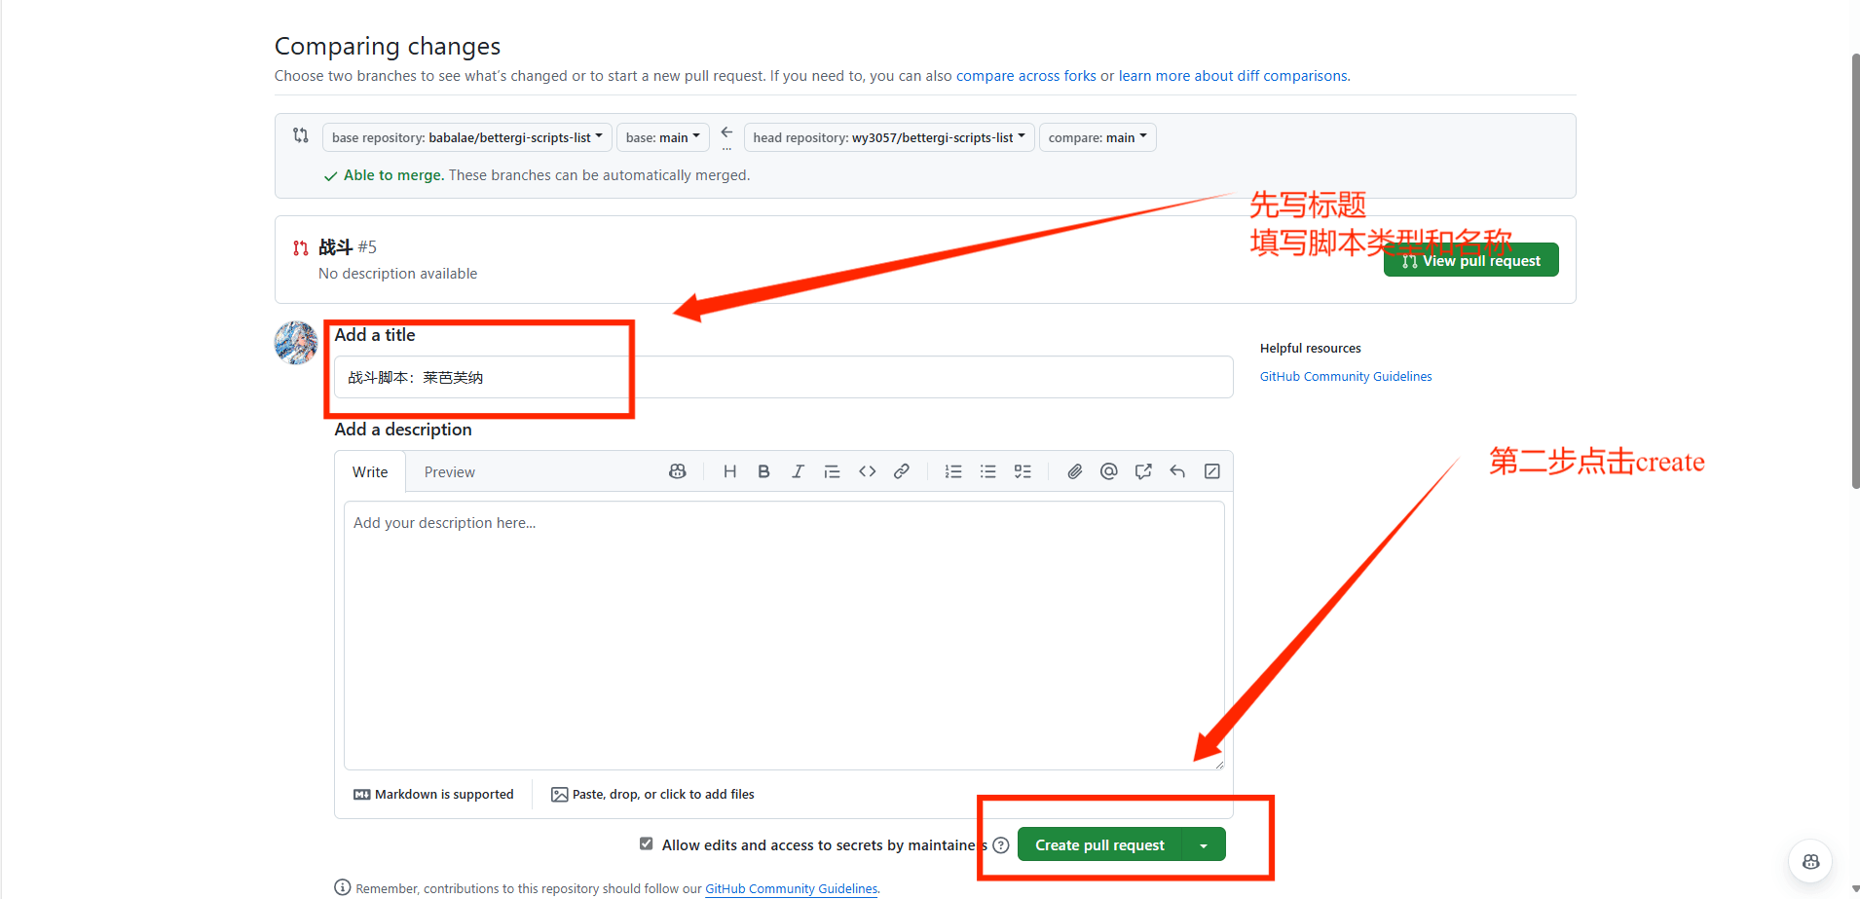The image size is (1860, 899).
Task: Click the Create pull request button
Action: coord(1099,843)
